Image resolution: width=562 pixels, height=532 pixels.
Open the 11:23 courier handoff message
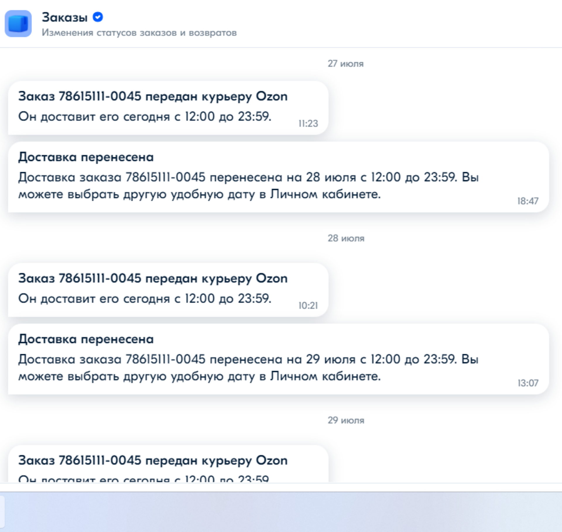168,108
